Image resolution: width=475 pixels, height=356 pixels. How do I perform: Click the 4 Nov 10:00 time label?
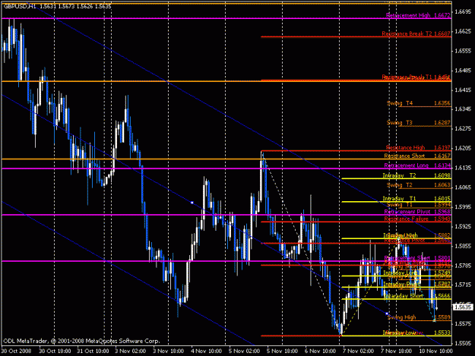tap(206, 351)
